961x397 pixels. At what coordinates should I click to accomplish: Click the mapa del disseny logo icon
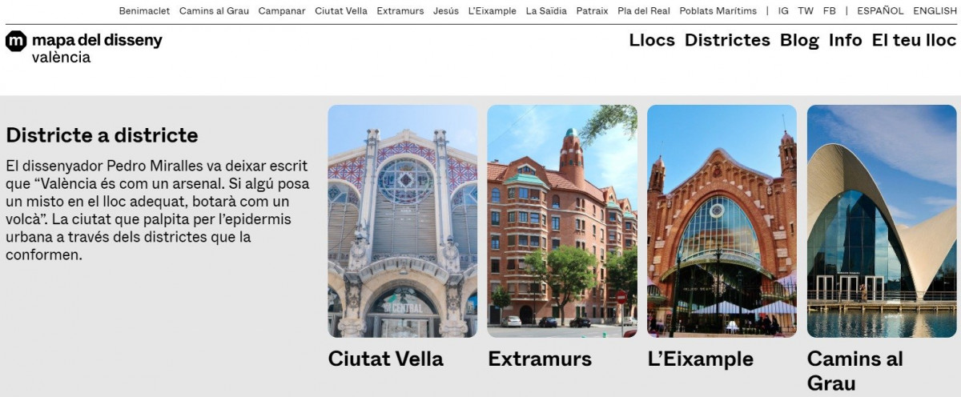point(16,41)
